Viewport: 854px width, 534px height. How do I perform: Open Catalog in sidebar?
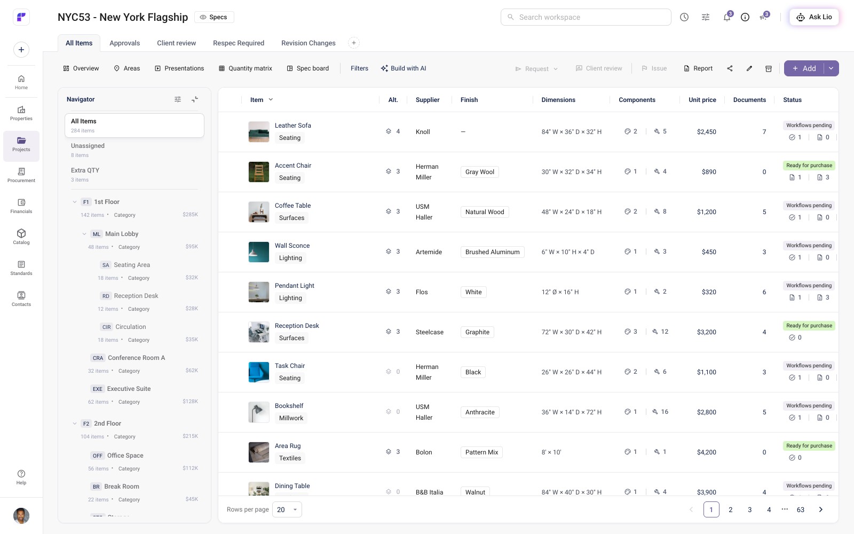21,237
